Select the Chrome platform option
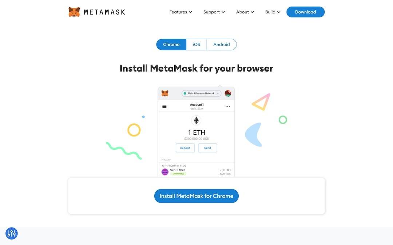The height and width of the screenshot is (245, 393). click(171, 45)
